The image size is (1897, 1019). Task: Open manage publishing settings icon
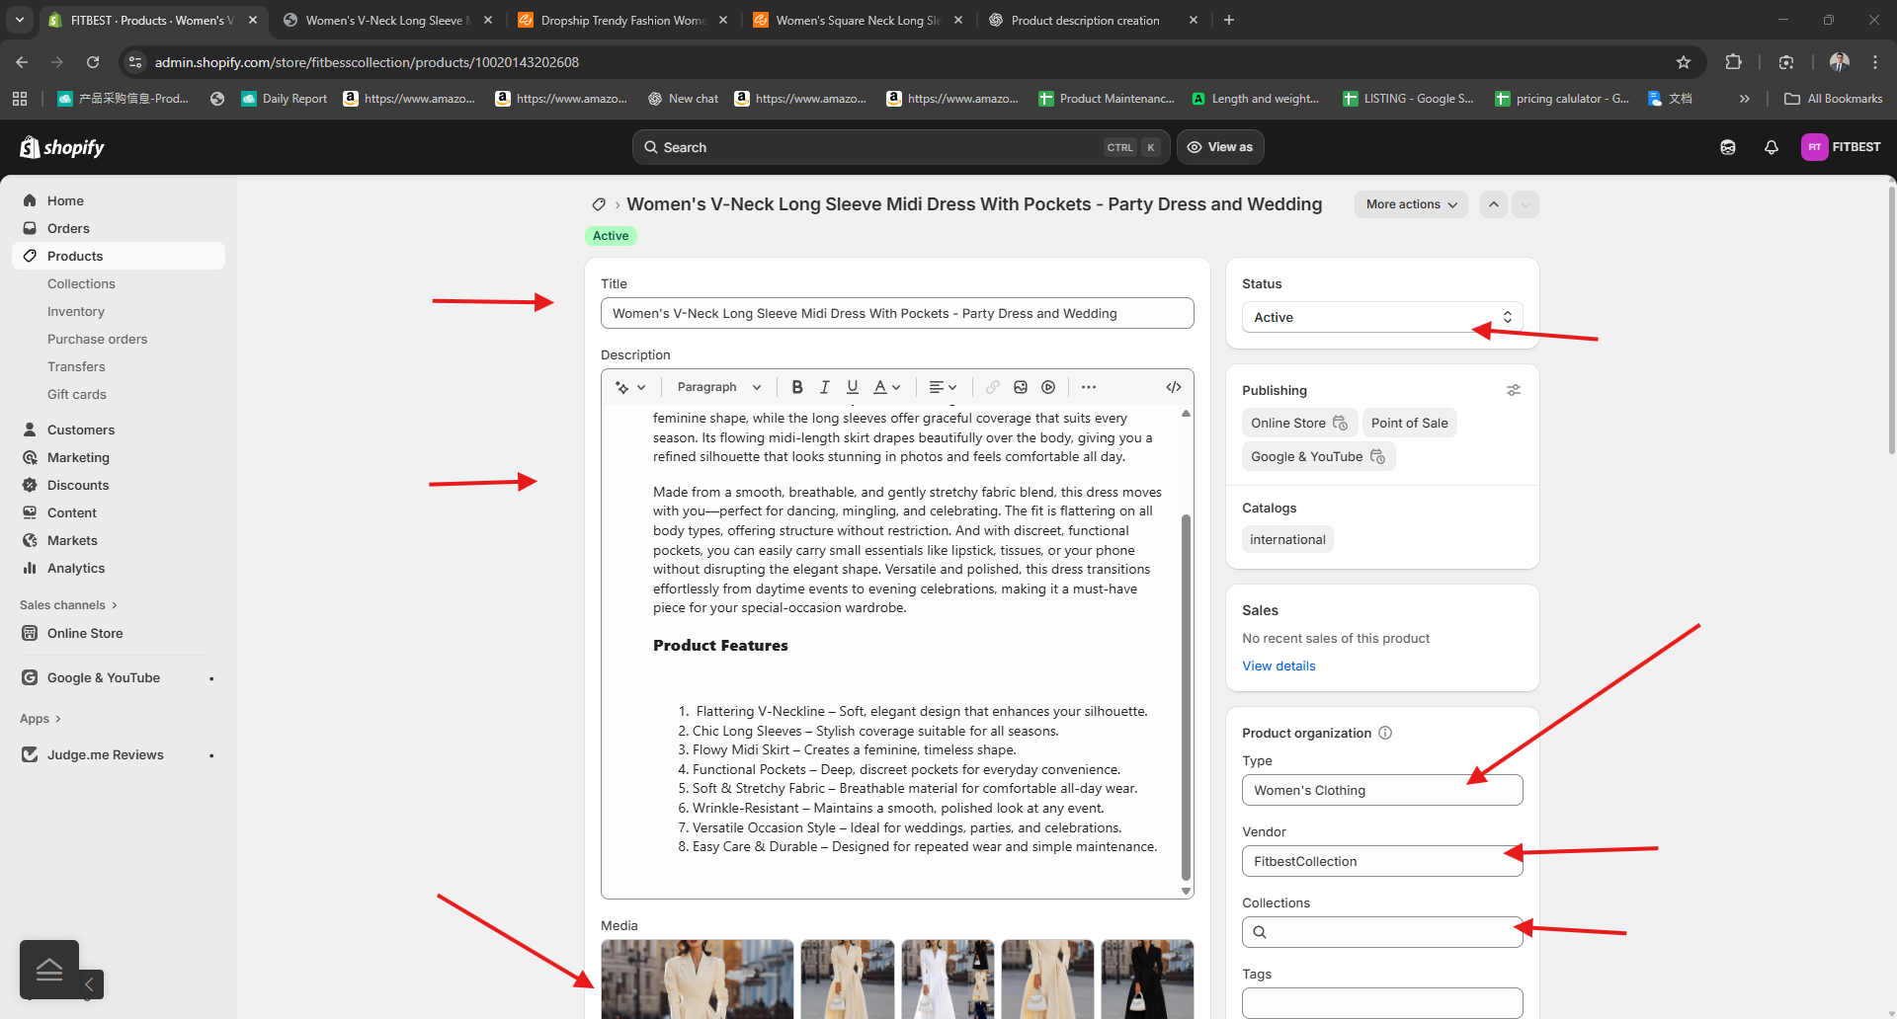(1513, 390)
